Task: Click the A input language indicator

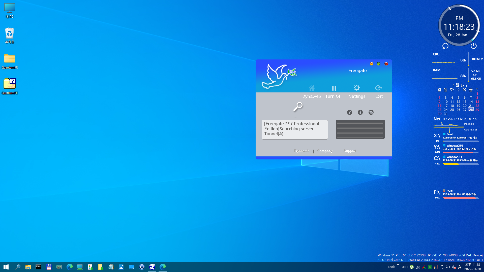Action: pos(460,267)
